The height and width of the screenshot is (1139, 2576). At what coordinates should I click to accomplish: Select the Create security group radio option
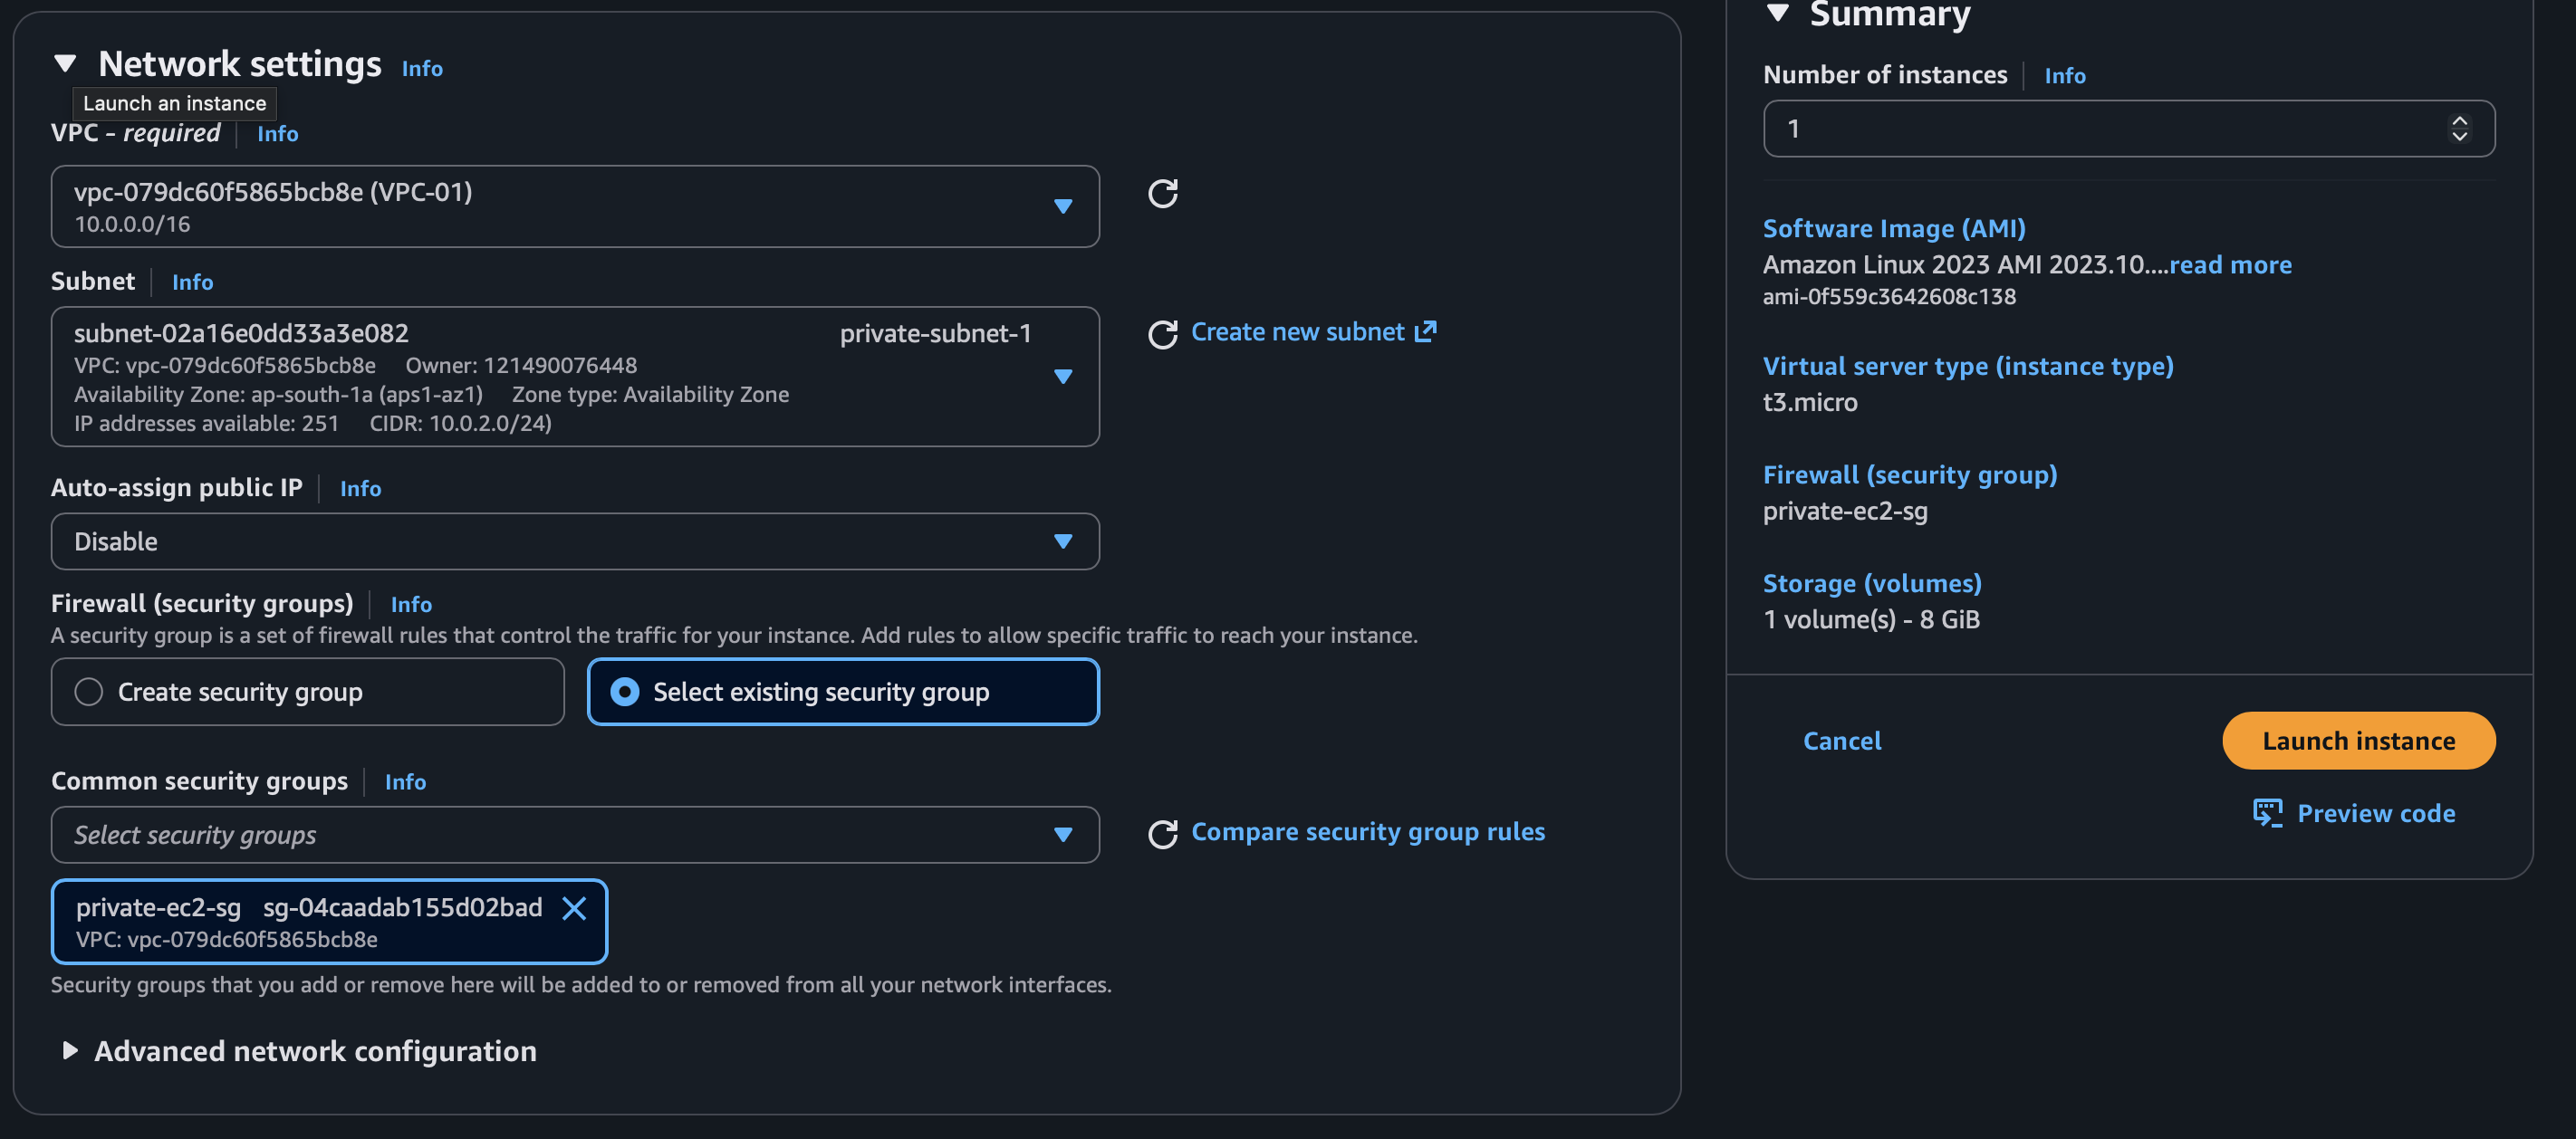[89, 692]
